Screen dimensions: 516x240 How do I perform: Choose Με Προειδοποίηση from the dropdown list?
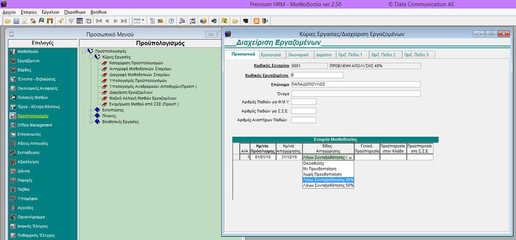pos(328,168)
